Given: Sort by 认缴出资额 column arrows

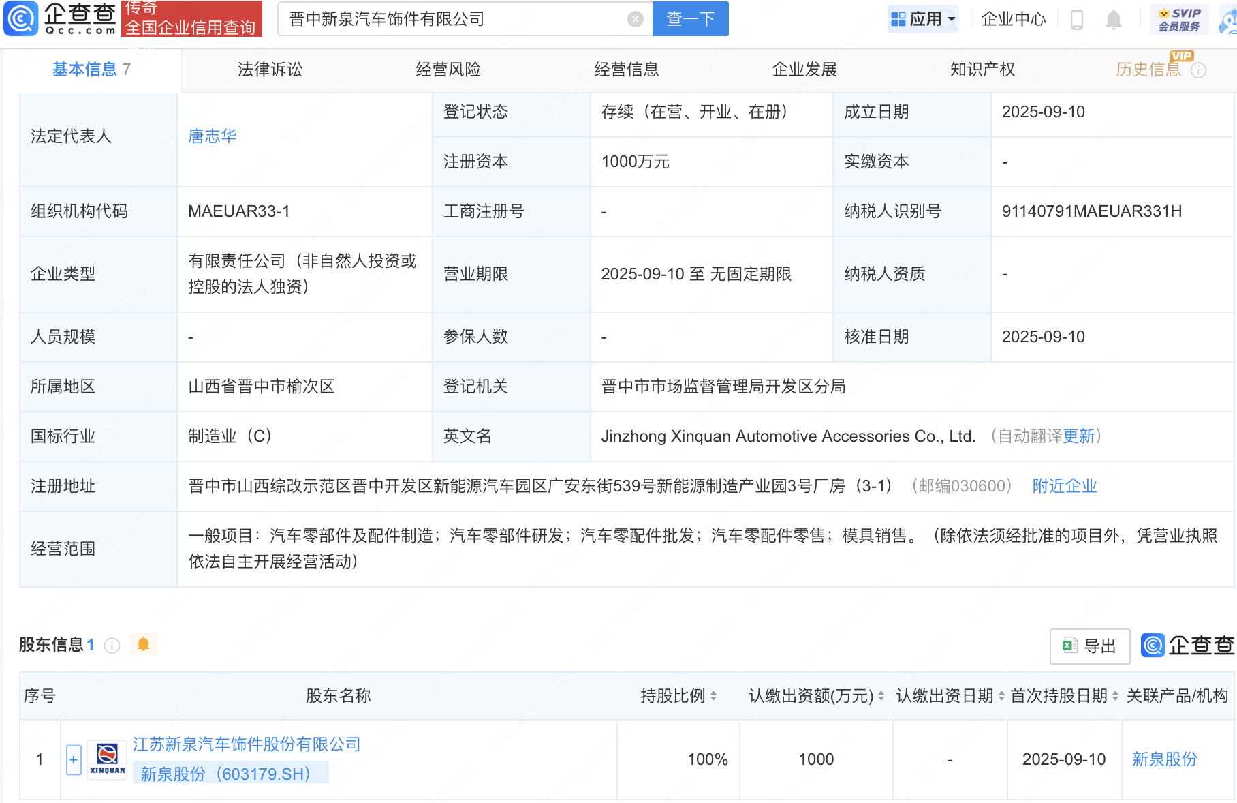Looking at the screenshot, I should pos(881,696).
